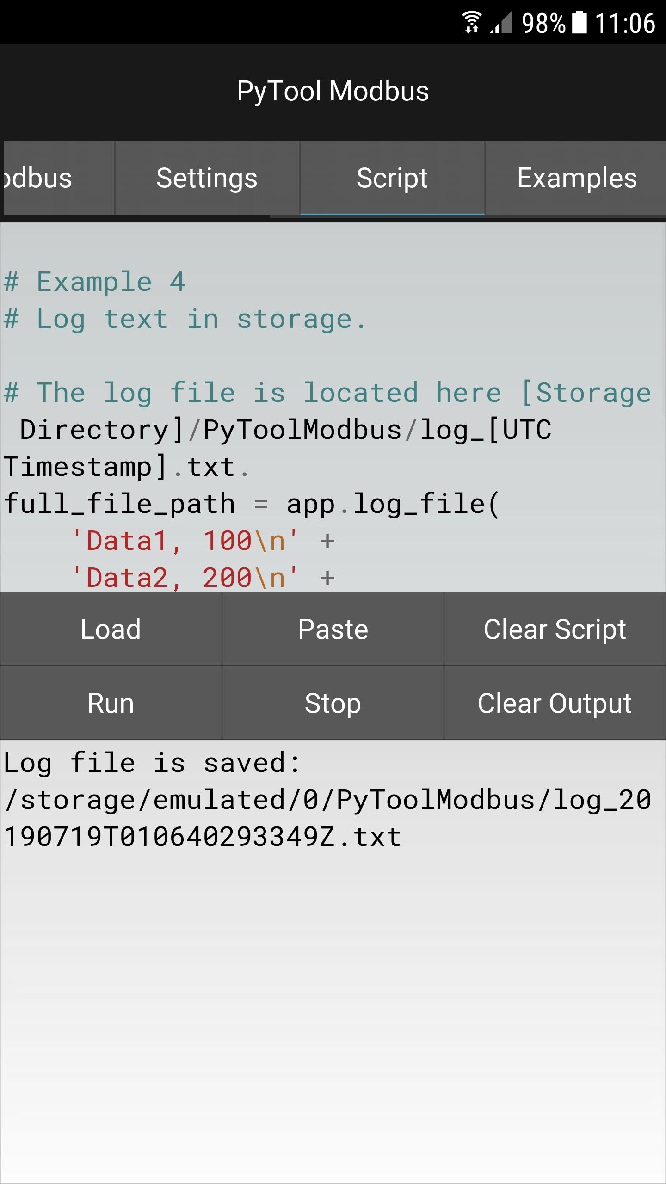666x1184 pixels.
Task: Paste clipboard into script with Paste
Action: 333,629
